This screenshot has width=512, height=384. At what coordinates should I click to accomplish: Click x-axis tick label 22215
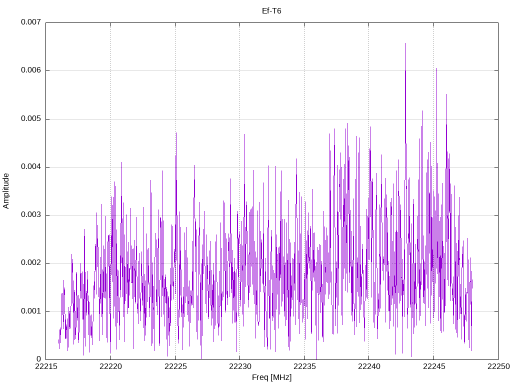click(46, 366)
